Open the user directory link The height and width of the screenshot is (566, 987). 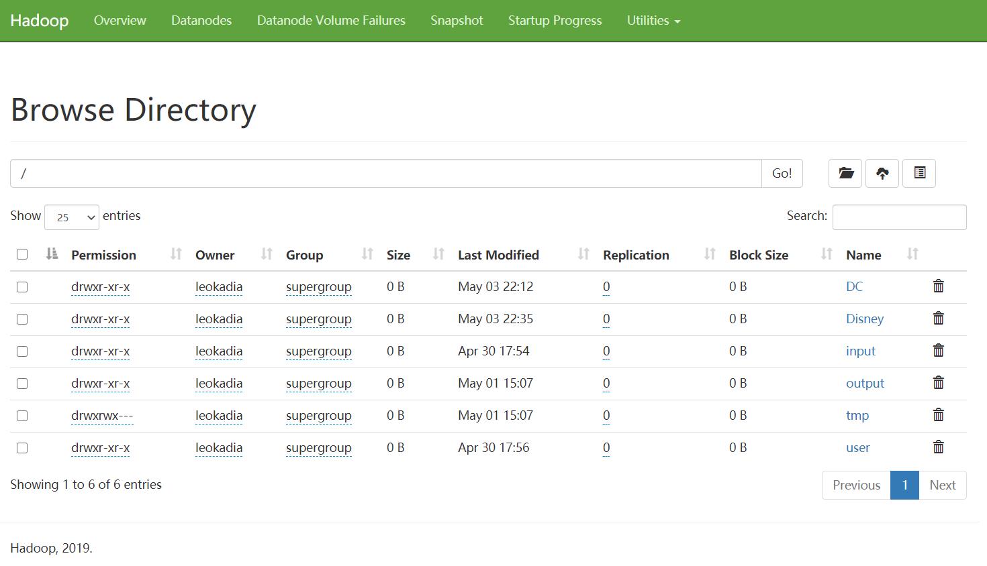[x=858, y=447]
